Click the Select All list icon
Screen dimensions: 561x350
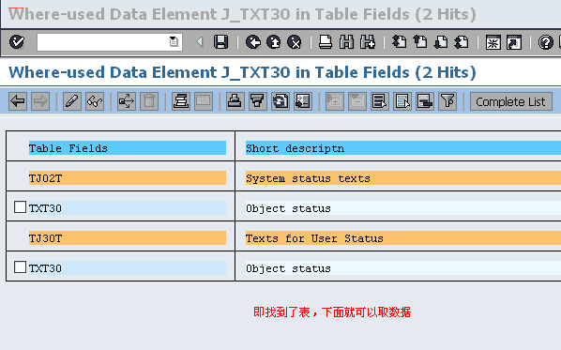click(x=380, y=101)
